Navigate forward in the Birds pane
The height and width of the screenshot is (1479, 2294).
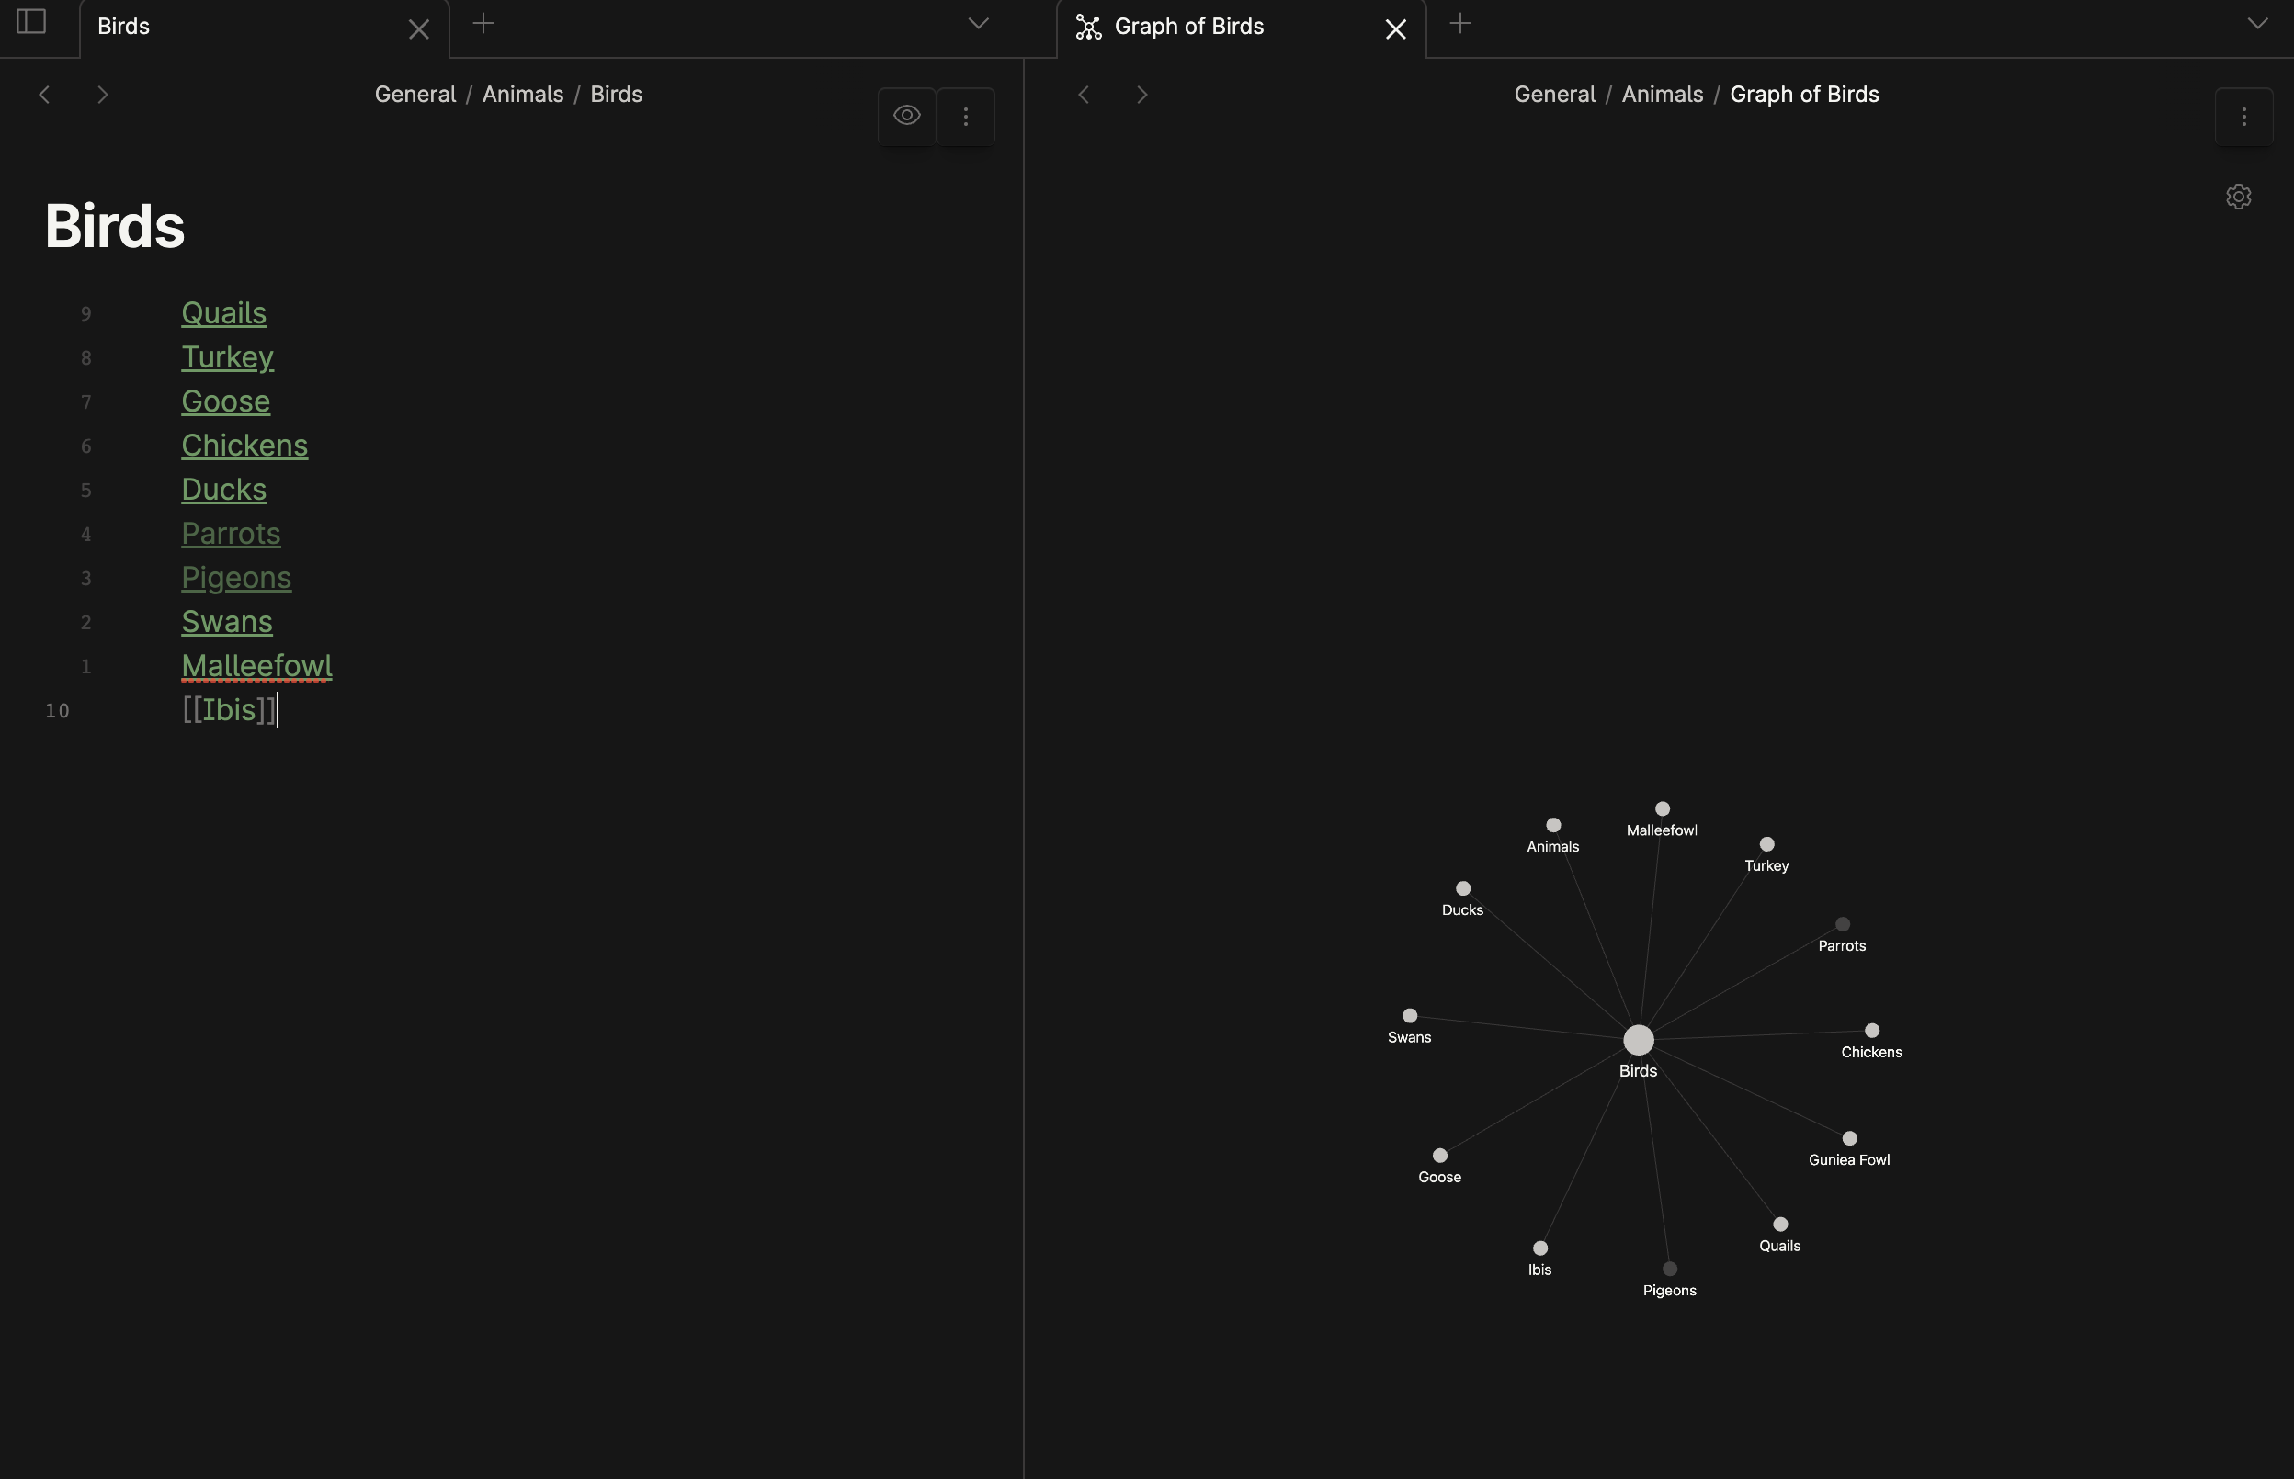point(103,94)
